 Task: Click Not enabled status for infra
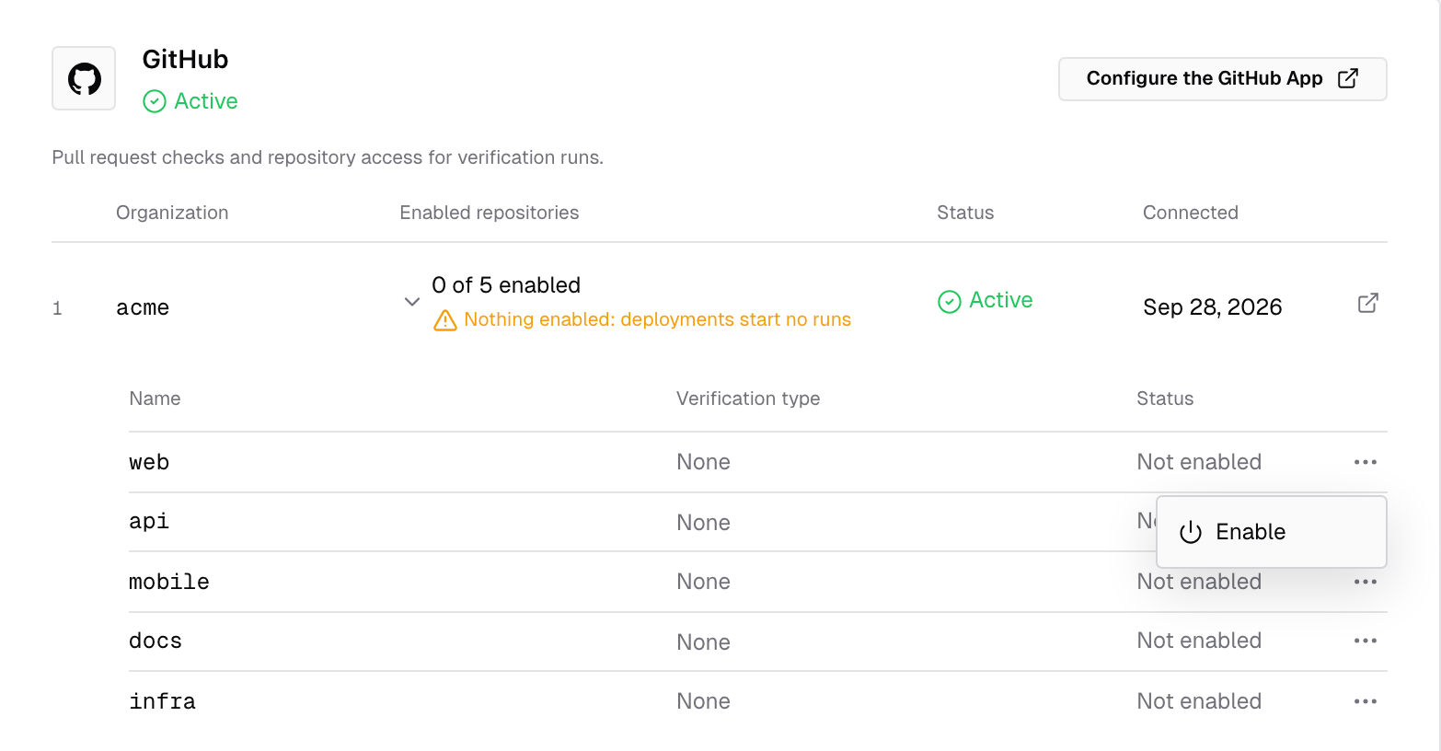click(1199, 701)
